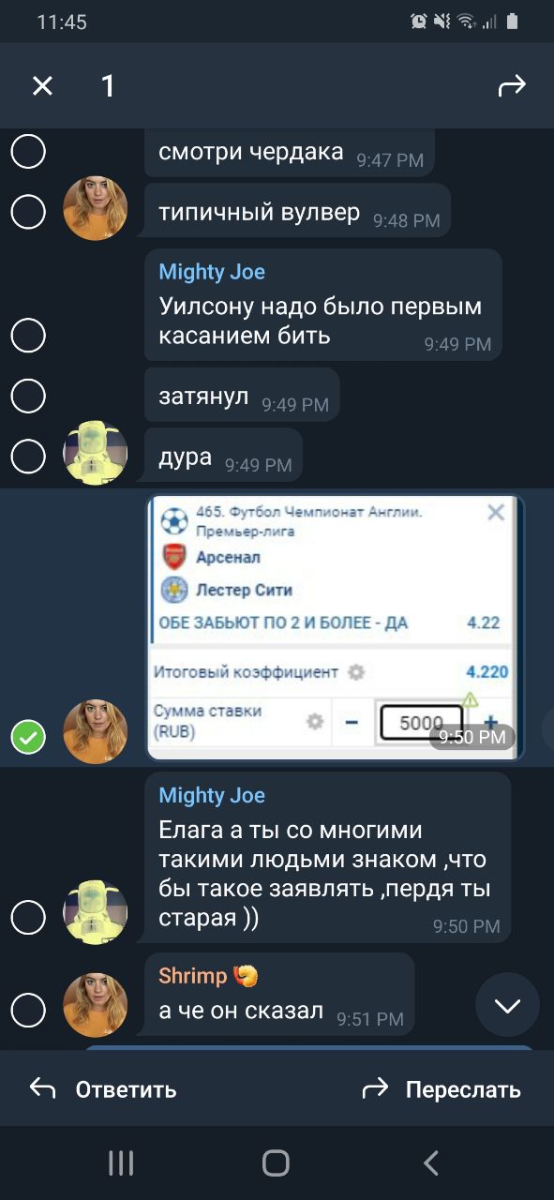Viewport: 554px width, 1200px height.
Task: Select the message 'дура'
Action: [x=28, y=457]
